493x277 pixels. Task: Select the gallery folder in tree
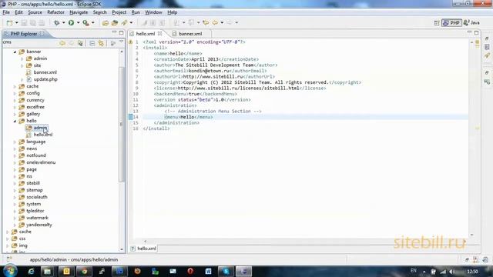coord(33,114)
